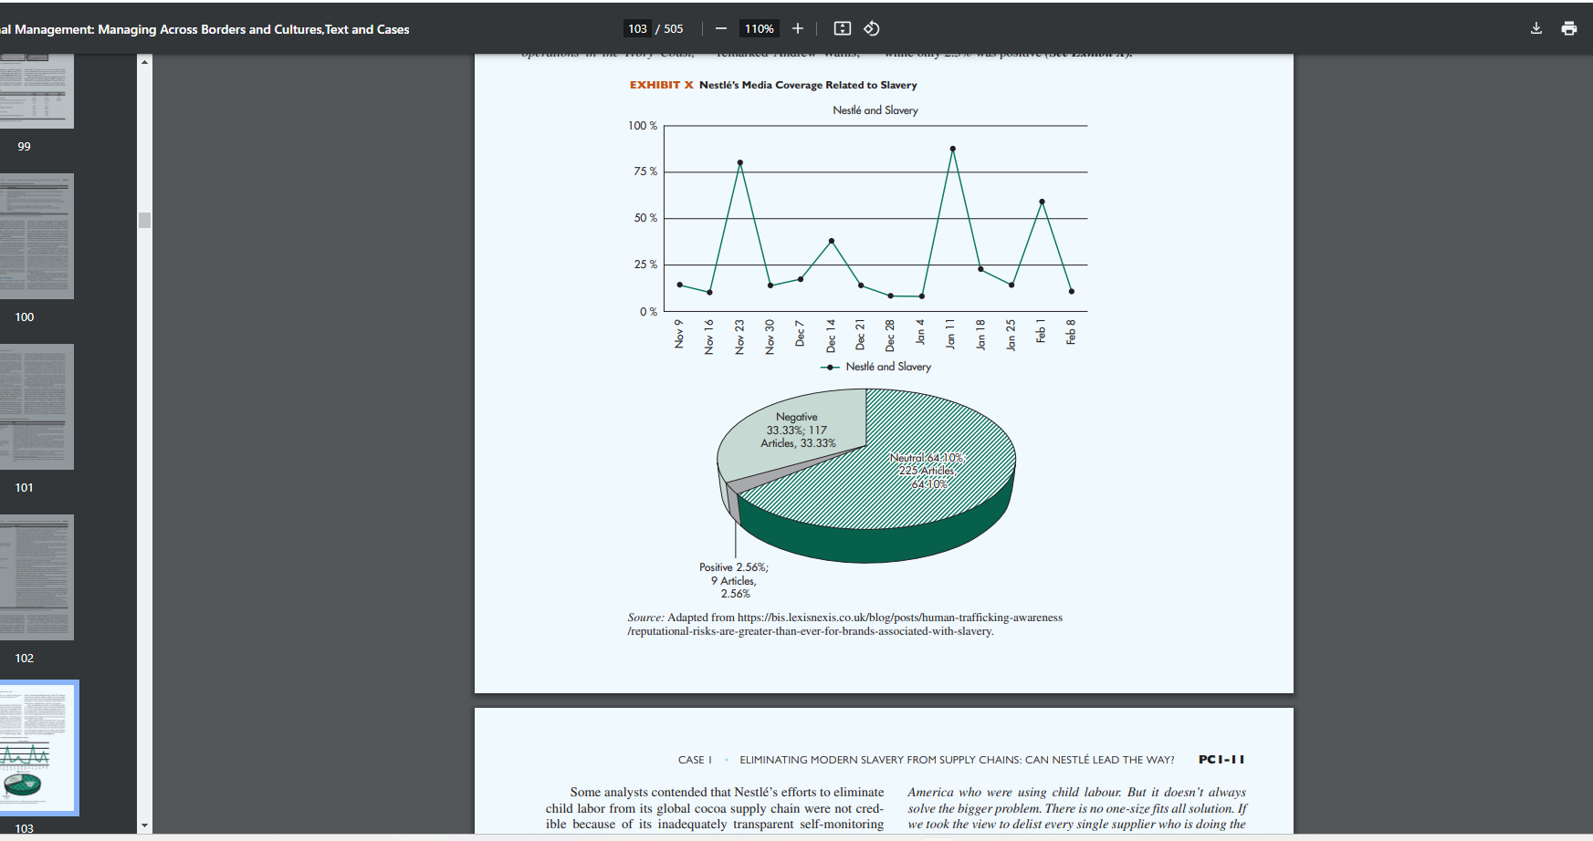
Task: Print the document
Action: tap(1569, 28)
